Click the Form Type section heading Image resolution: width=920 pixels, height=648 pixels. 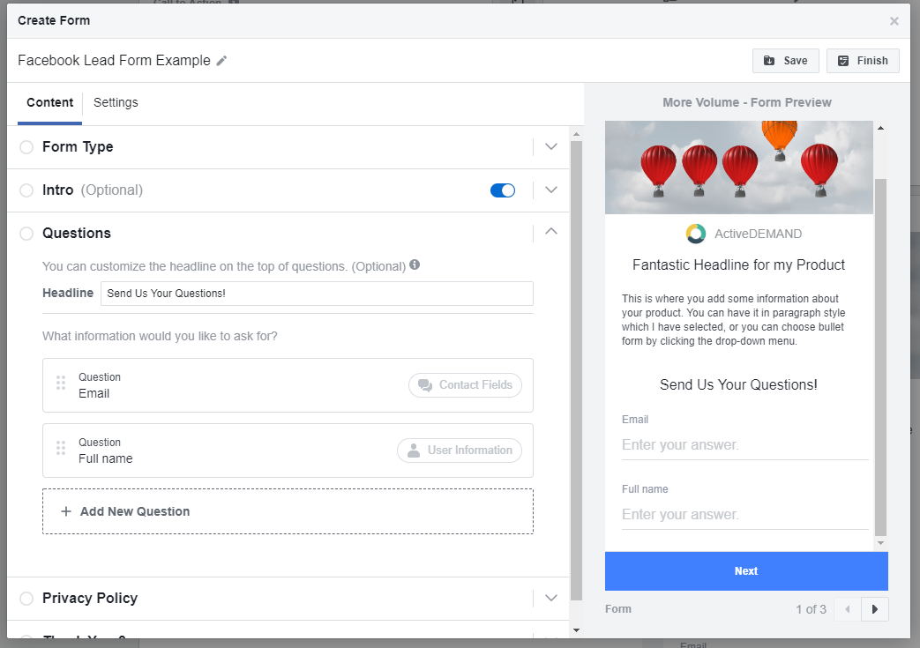78,146
